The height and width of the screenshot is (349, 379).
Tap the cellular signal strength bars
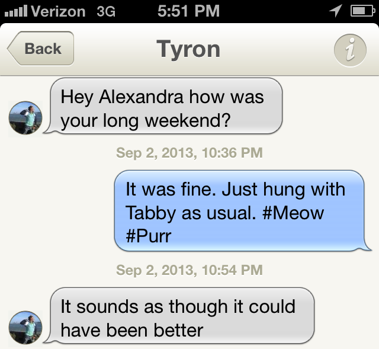pyautogui.click(x=15, y=11)
